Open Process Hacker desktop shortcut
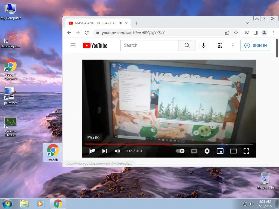 11,127
